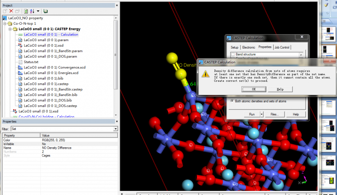Click the A-Z sort icon in Project toolbar
337x195 pixels.
31,11
